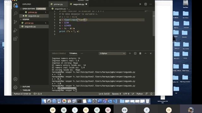Open Microsoft Teams from the Dock
This screenshot has width=202, height=113.
click(104, 101)
